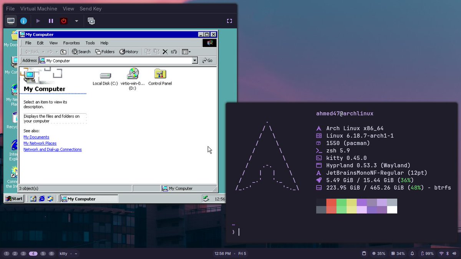Image resolution: width=461 pixels, height=259 pixels.
Task: Open View menu in My Computer window
Action: click(x=53, y=43)
